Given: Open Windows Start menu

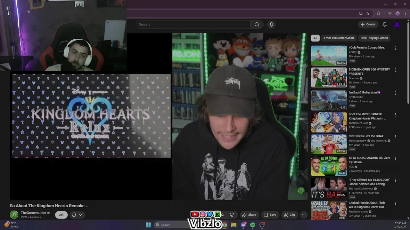Looking at the screenshot, I should coord(148,225).
